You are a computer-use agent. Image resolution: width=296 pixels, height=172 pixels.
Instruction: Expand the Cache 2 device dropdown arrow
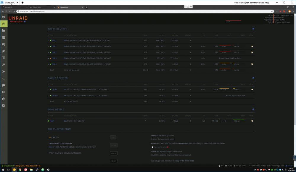coord(49,96)
